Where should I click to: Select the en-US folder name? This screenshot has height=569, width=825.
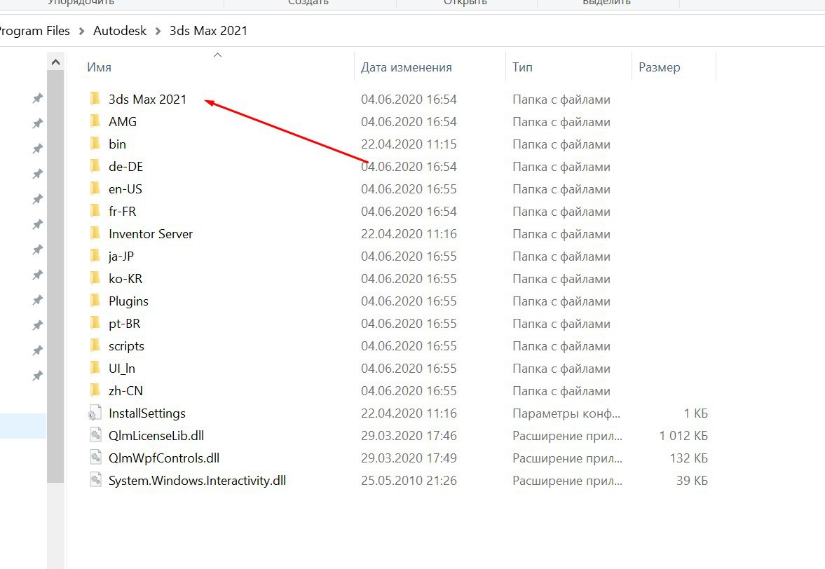tap(125, 188)
